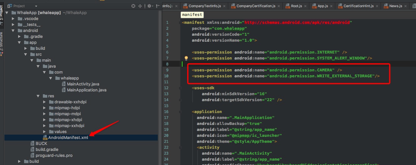
Task: Click the BUCK file icon
Action: 32,144
